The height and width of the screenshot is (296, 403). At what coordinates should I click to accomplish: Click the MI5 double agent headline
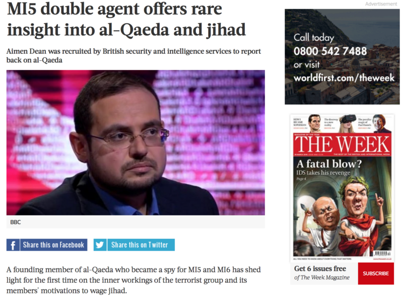pos(126,19)
